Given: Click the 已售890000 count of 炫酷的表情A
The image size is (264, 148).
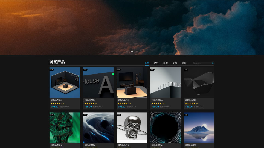Looking at the screenshot, I should click(64, 107).
